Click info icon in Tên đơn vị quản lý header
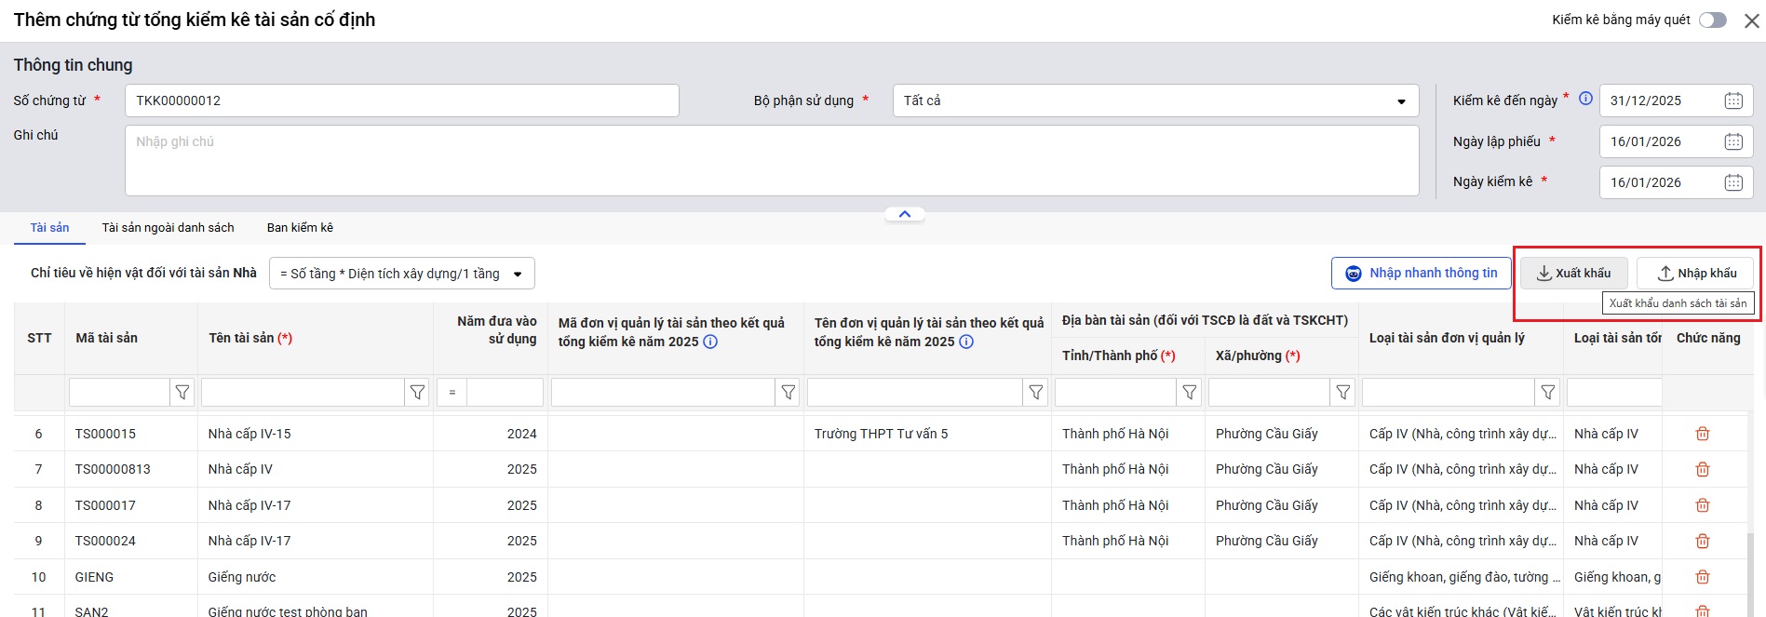The width and height of the screenshot is (1766, 617). pos(966,342)
